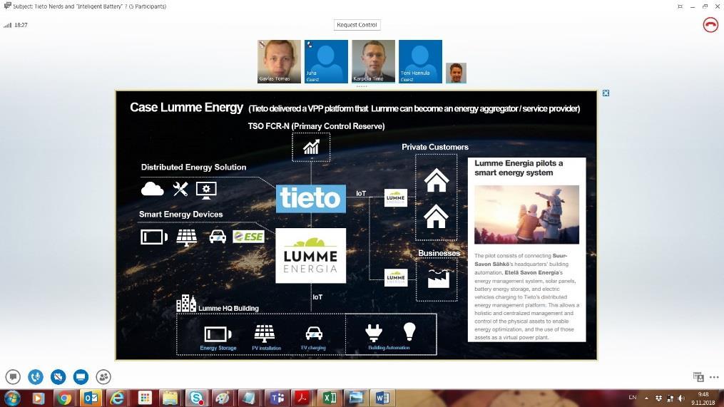
Task: Click the signal strength bars icon
Action: (x=7, y=25)
